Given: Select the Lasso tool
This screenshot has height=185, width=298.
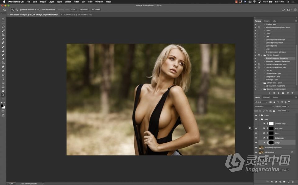Looking at the screenshot, I should [3, 27].
